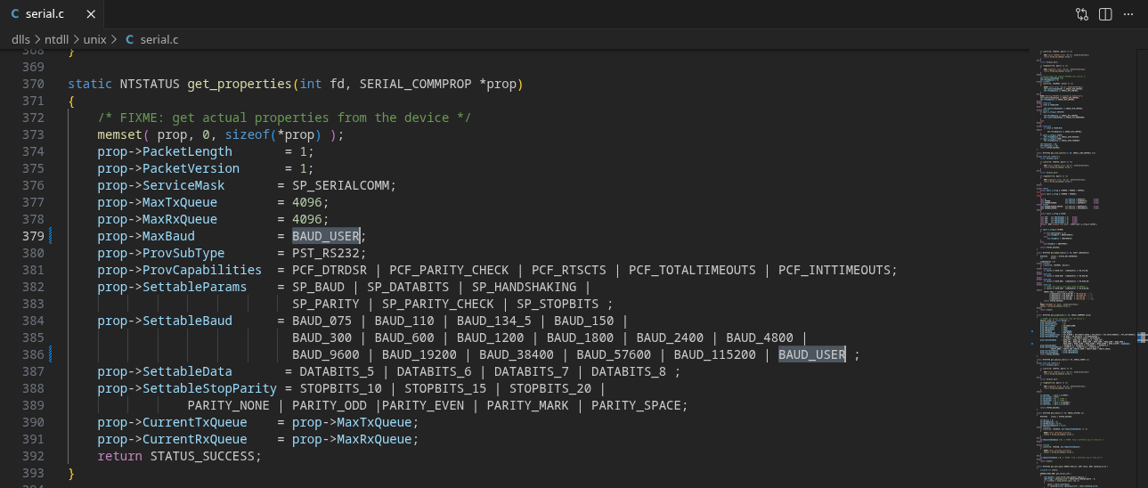Select line 370 via its line number
Image resolution: width=1148 pixels, height=488 pixels.
point(33,84)
